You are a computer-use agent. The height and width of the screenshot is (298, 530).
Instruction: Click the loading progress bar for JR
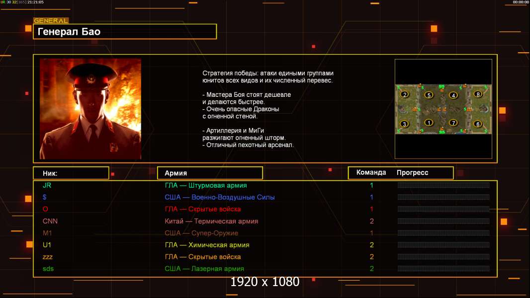coord(443,185)
